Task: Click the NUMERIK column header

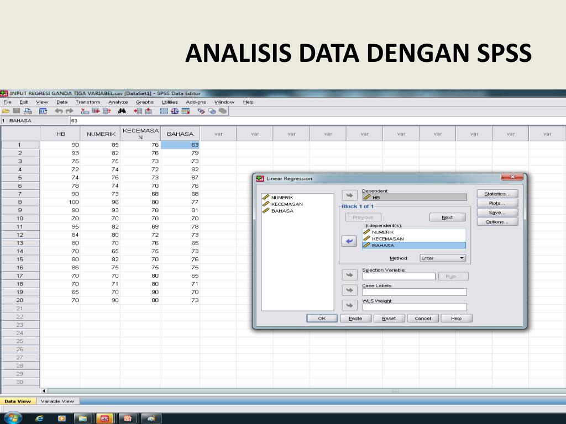Action: [x=101, y=134]
